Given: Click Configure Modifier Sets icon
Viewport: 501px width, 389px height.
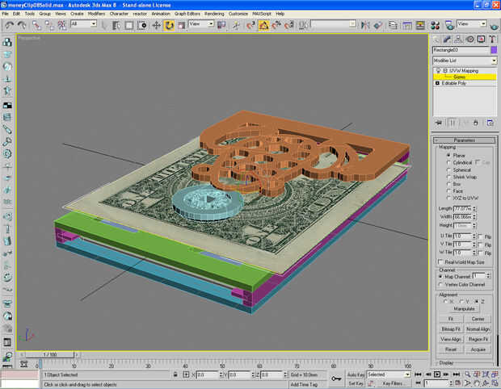Looking at the screenshot, I should pos(490,123).
